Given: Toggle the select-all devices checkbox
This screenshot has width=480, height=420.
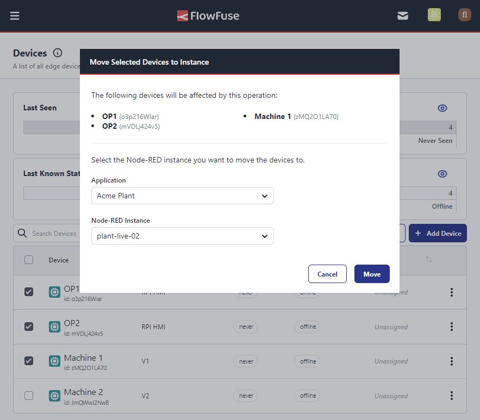Looking at the screenshot, I should [x=29, y=260].
